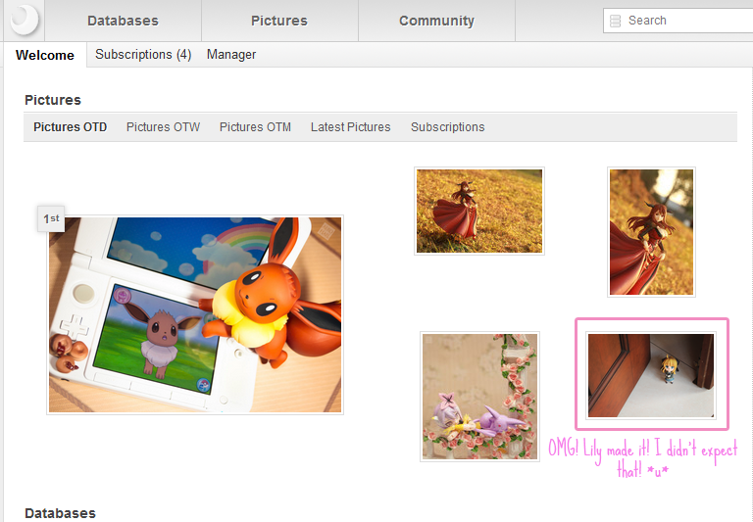Switch to Pictures OTW
The image size is (753, 522).
coord(164,127)
